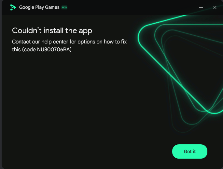Click the empty title bar area
The width and height of the screenshot is (223, 169).
pyautogui.click(x=132, y=7)
